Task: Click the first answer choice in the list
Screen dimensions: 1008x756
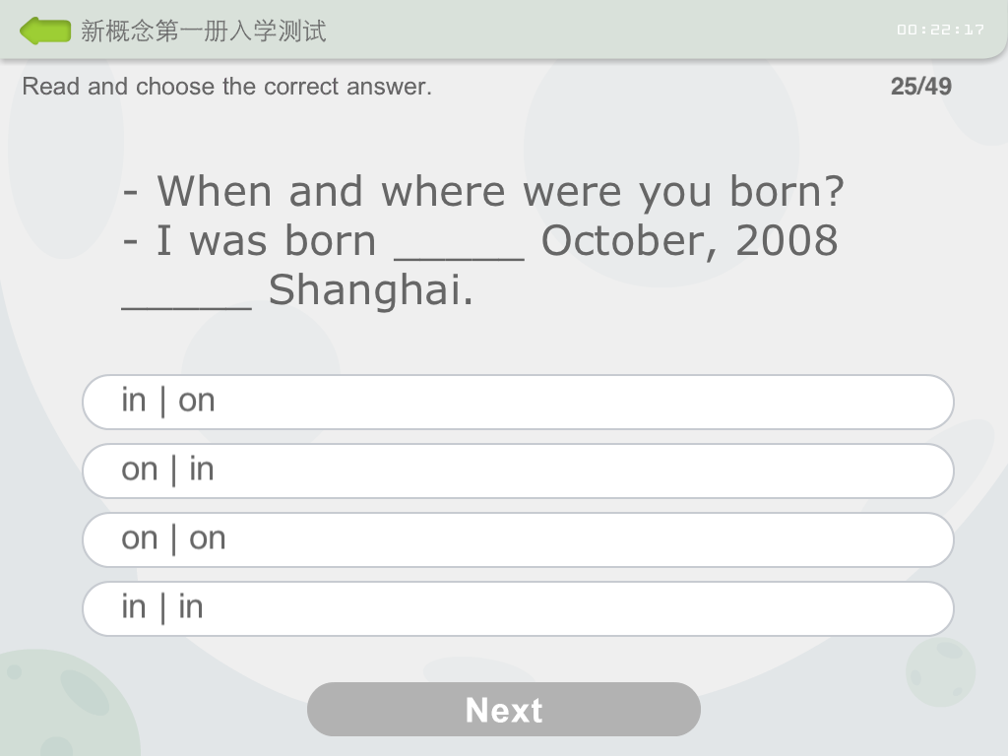Action: [517, 402]
